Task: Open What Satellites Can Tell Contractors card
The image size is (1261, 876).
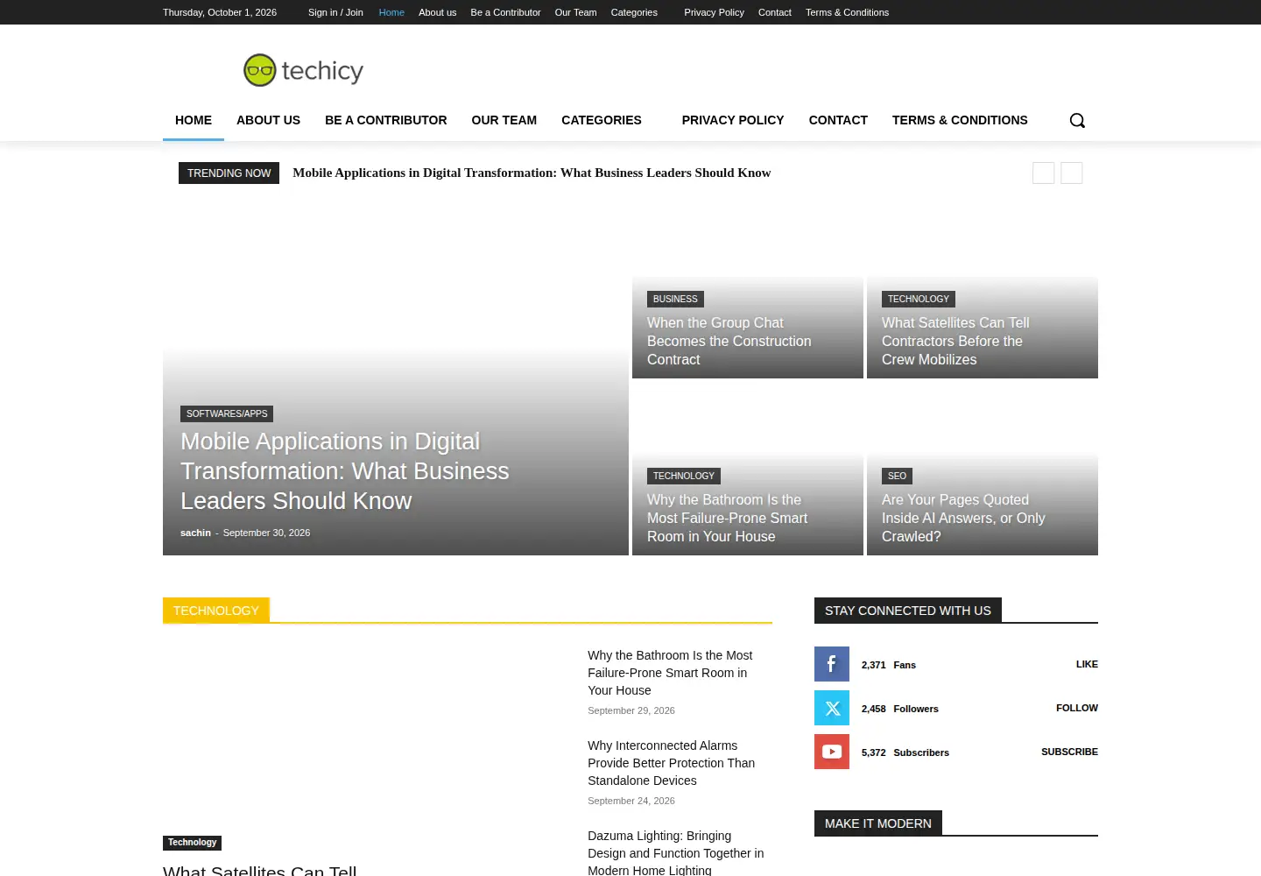Action: click(955, 342)
